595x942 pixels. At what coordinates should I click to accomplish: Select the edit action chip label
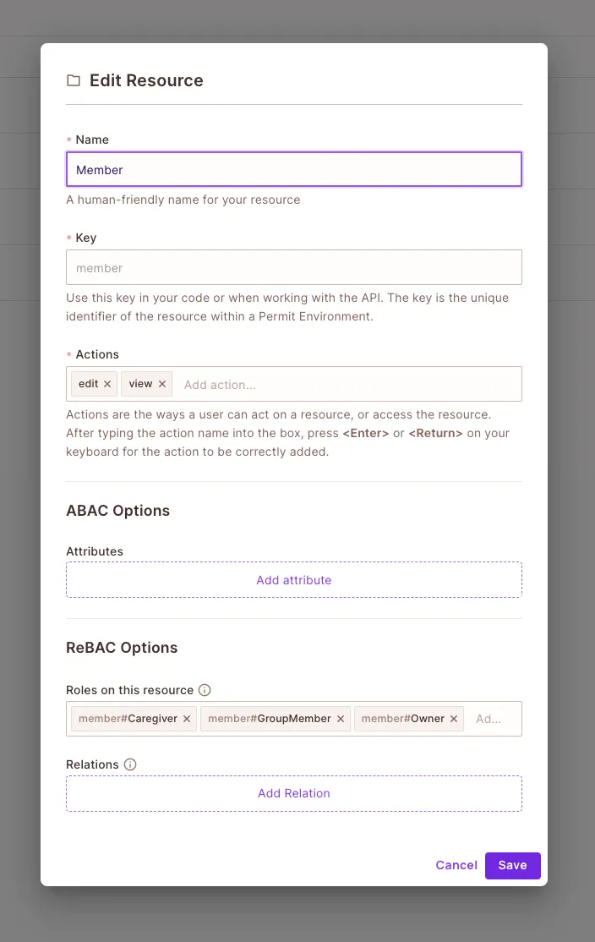tap(88, 384)
